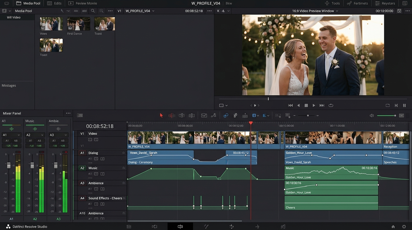The width and height of the screenshot is (412, 230).
Task: Toggle the A10 selector on bottom Ambience track
Action: tap(82, 213)
